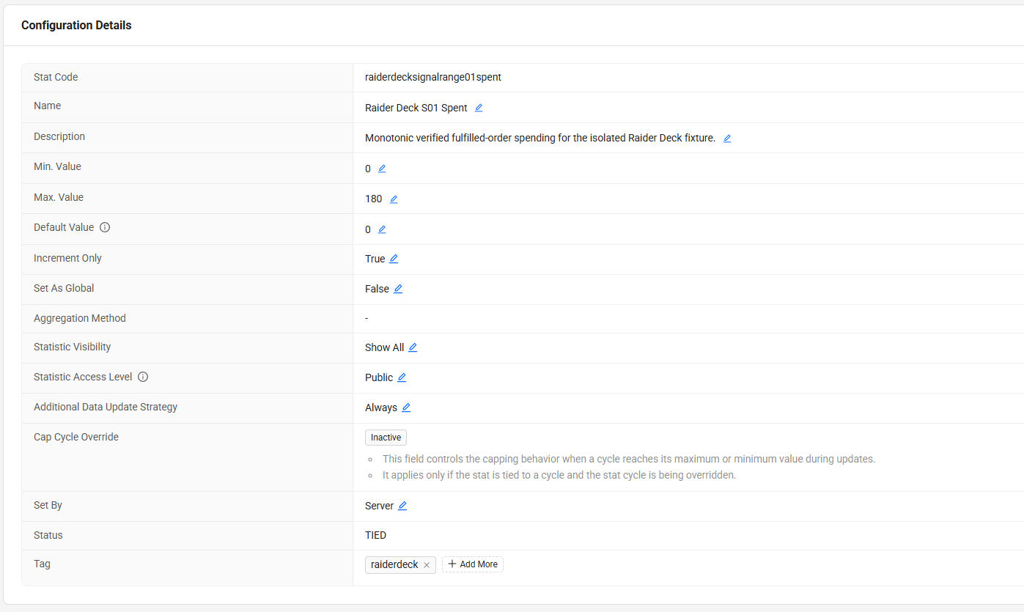Click the Show All visibility value
Image resolution: width=1024 pixels, height=612 pixels.
pyautogui.click(x=384, y=347)
